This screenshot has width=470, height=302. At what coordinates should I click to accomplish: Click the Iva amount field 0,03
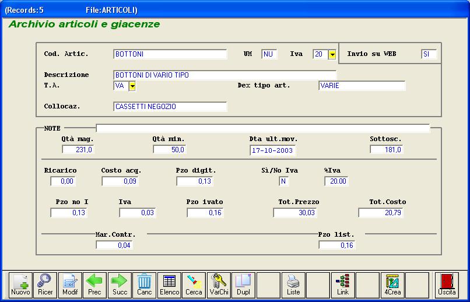tap(137, 213)
